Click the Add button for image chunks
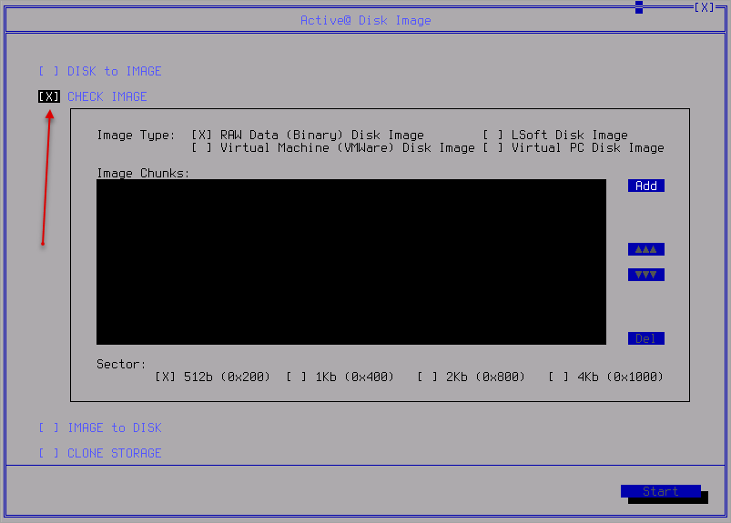Screen dimensions: 731x523 [646, 186]
